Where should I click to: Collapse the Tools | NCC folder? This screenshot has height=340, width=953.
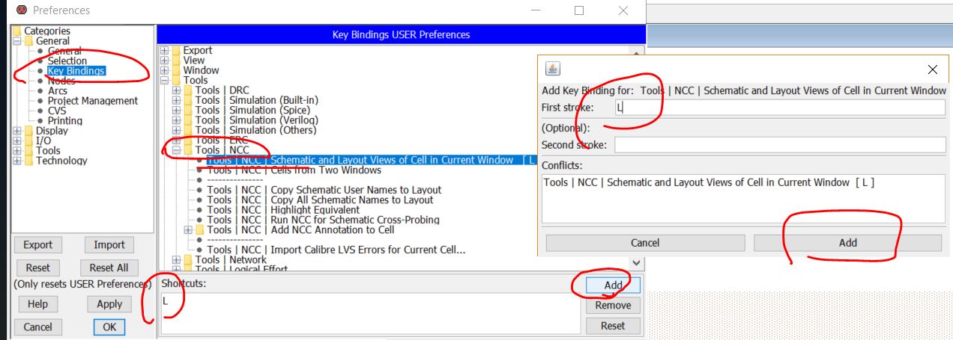click(x=177, y=150)
